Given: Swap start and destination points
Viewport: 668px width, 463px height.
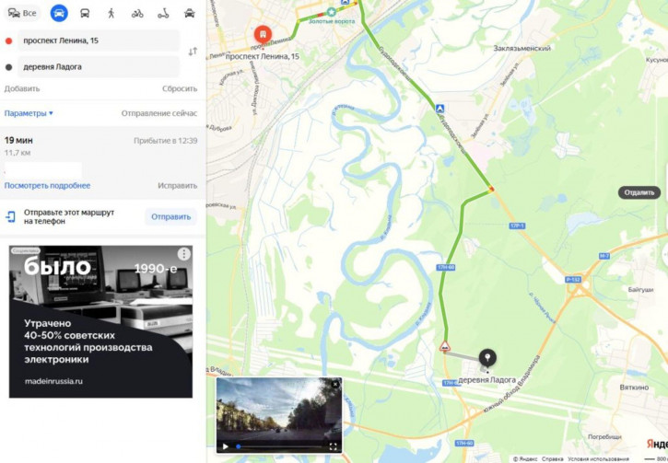Looking at the screenshot, I should (193, 52).
